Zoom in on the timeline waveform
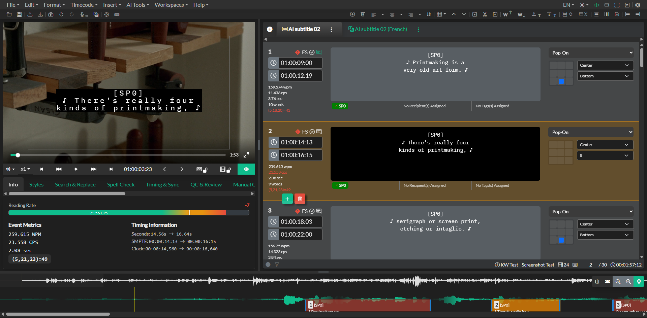Viewport: 647px width, 318px height. [628, 282]
